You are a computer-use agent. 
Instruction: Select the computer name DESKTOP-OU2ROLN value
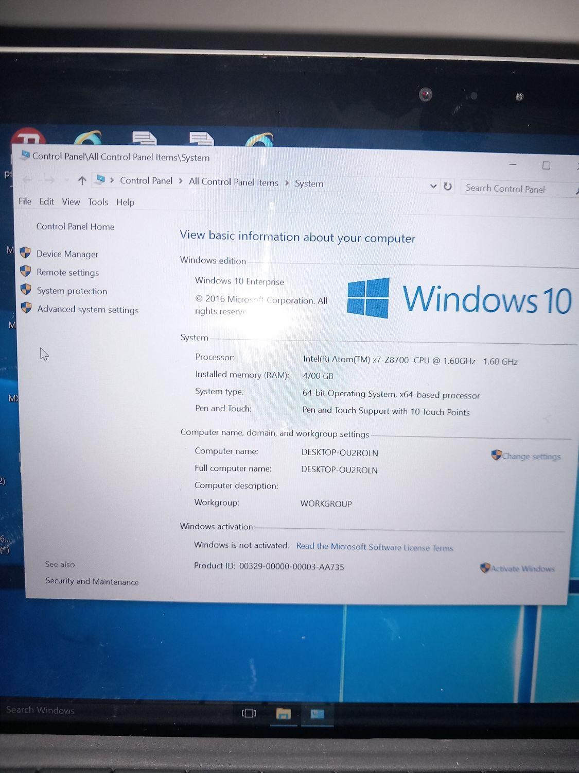340,452
